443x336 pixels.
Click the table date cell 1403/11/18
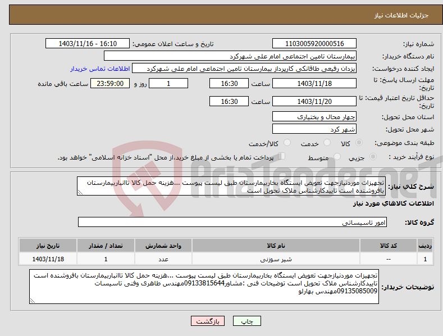click(x=48, y=259)
